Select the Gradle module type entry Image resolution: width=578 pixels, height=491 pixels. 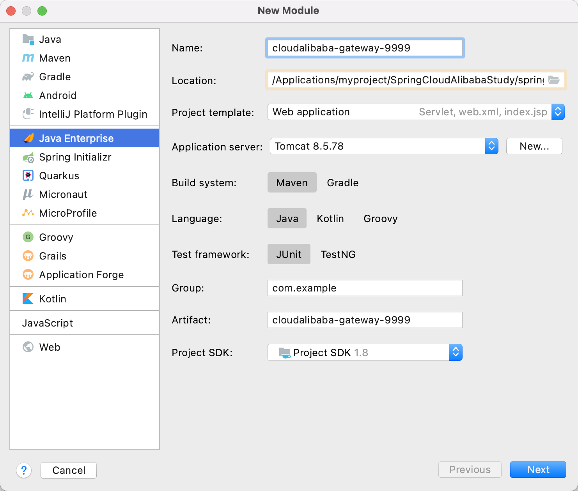[85, 77]
